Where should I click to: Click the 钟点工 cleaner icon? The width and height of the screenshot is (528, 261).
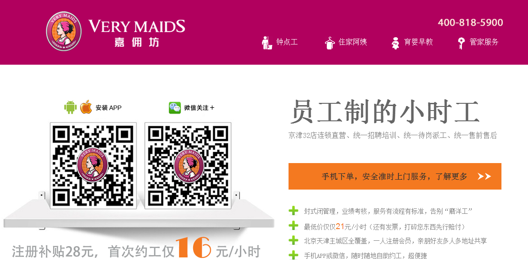point(267,43)
